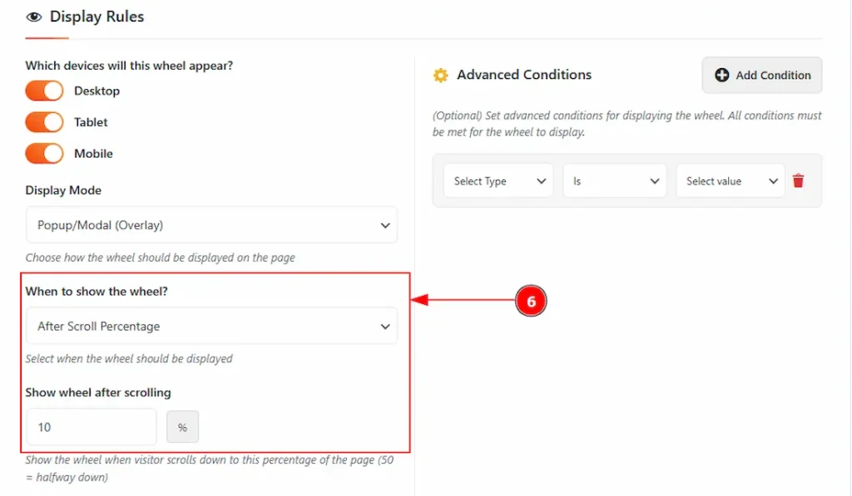Open the Is operator dropdown
This screenshot has width=852, height=496.
[614, 181]
